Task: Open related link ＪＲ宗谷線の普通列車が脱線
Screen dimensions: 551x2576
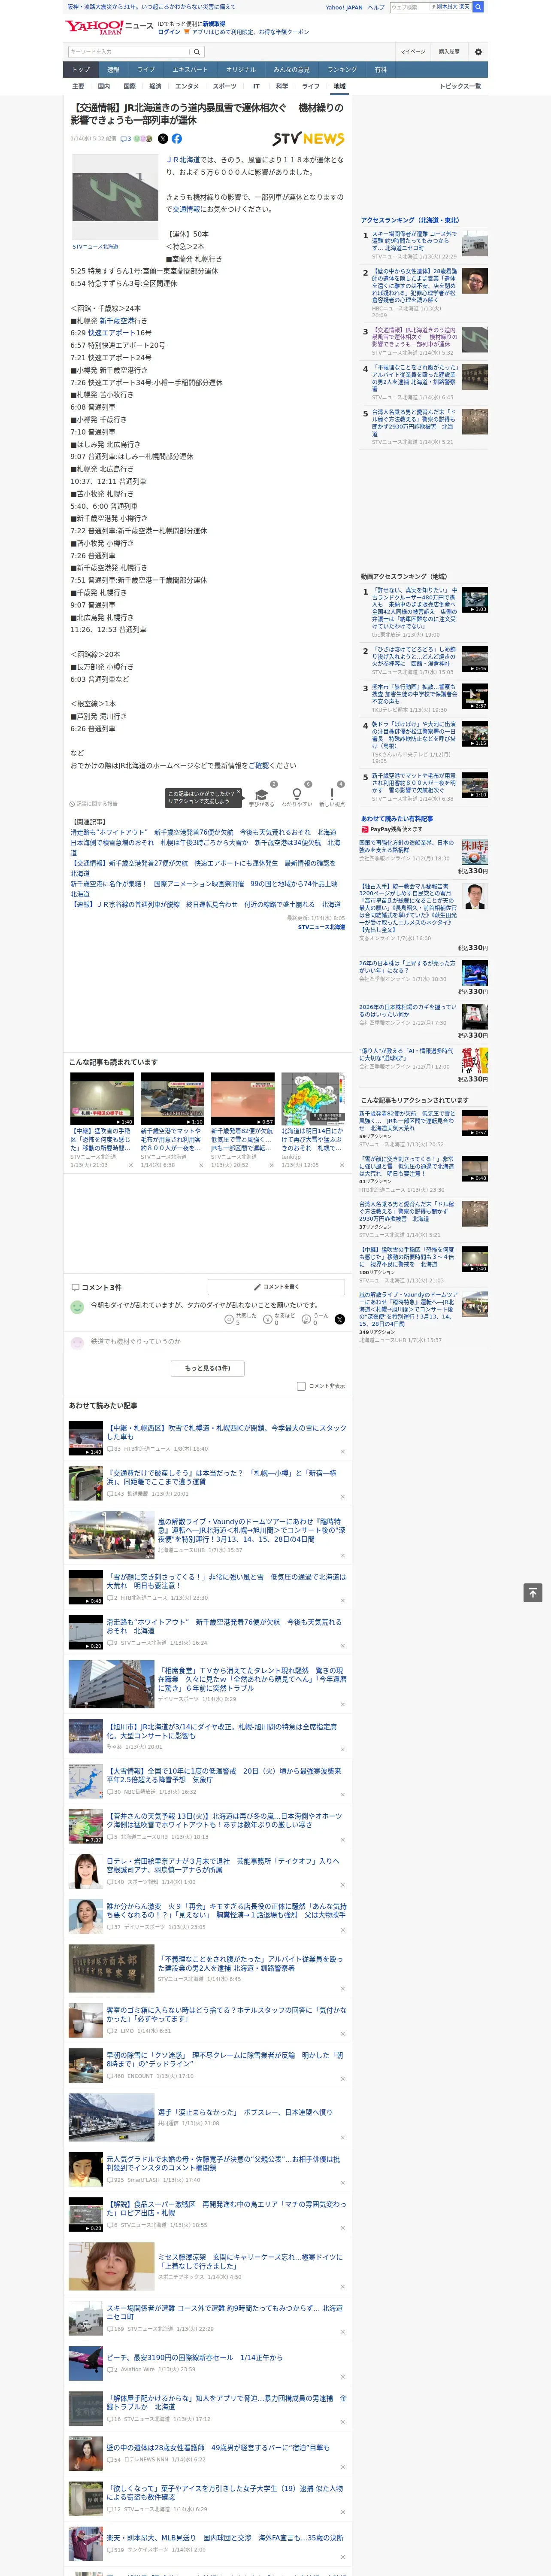Action: click(205, 905)
